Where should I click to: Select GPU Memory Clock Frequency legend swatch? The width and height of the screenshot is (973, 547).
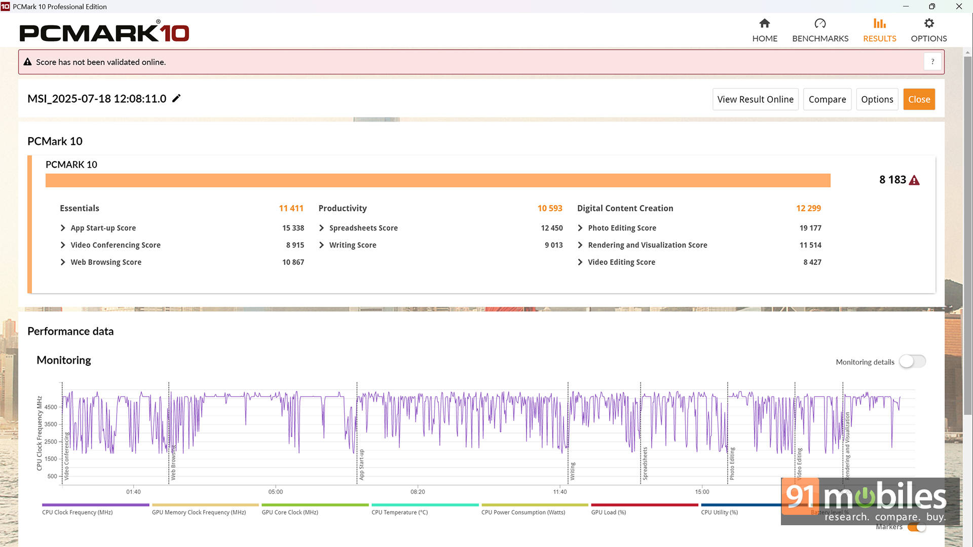tap(205, 505)
